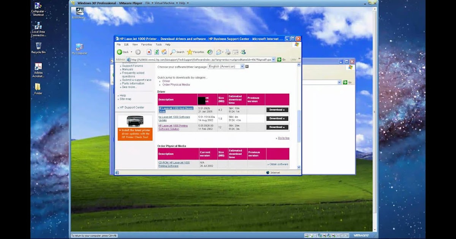
Task: Stop page loading with red X icon
Action: pyautogui.click(x=149, y=52)
